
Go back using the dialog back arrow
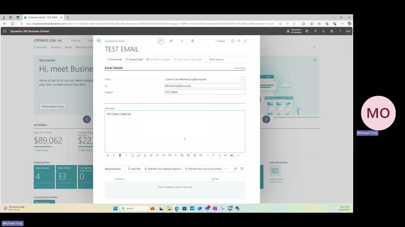(99, 41)
